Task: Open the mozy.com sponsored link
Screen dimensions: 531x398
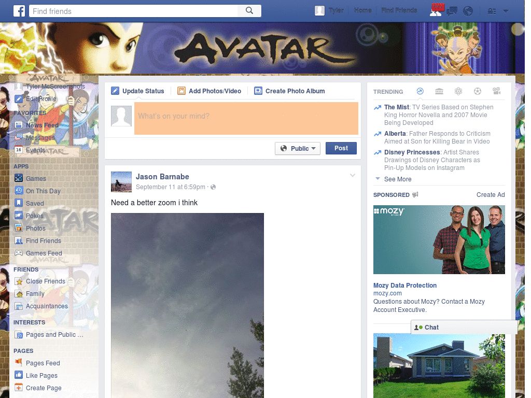Action: pyautogui.click(x=387, y=293)
